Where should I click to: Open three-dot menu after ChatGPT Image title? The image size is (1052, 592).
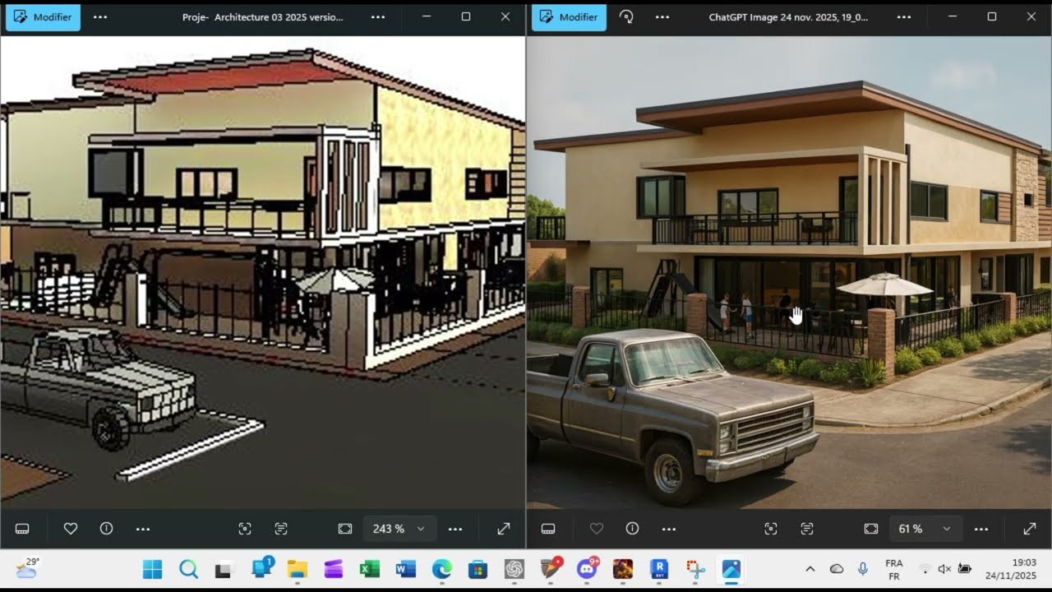tap(903, 17)
